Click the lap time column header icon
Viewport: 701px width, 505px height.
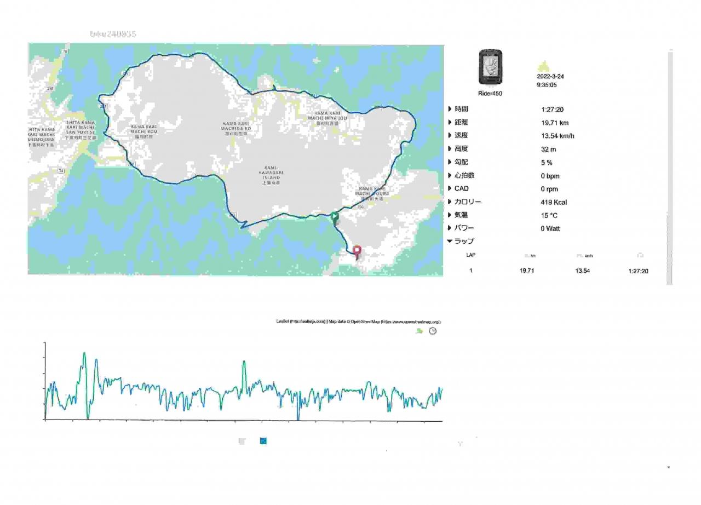640,256
